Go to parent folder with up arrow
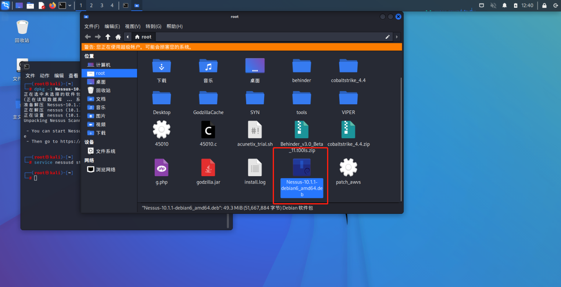Image resolution: width=561 pixels, height=287 pixels. point(108,37)
